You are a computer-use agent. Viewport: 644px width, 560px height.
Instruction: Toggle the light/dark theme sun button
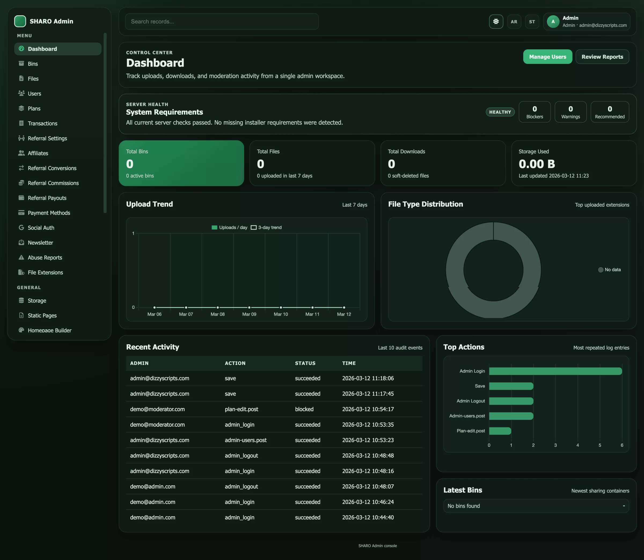496,21
